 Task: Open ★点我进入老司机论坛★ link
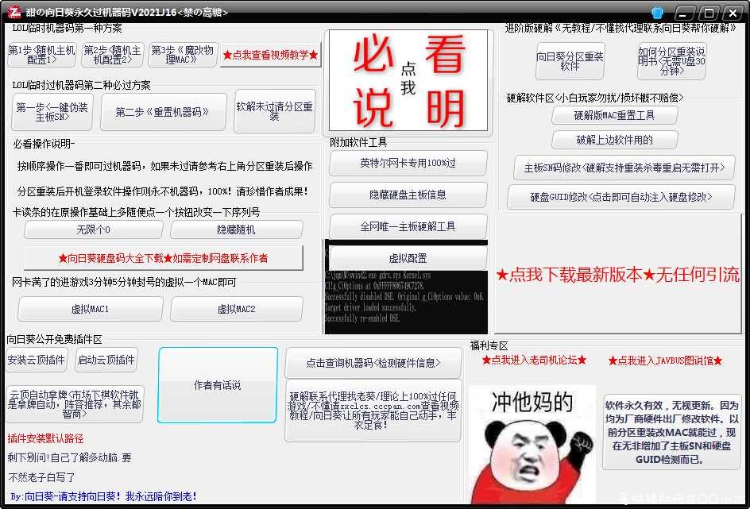tap(534, 361)
